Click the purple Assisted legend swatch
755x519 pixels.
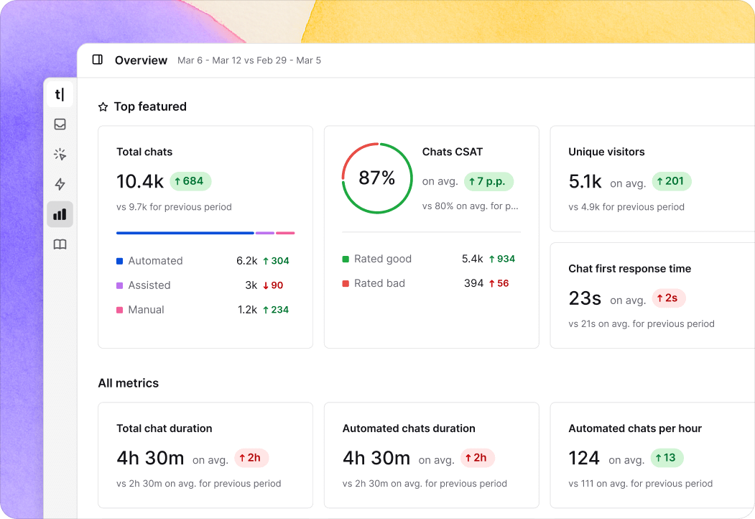(120, 285)
